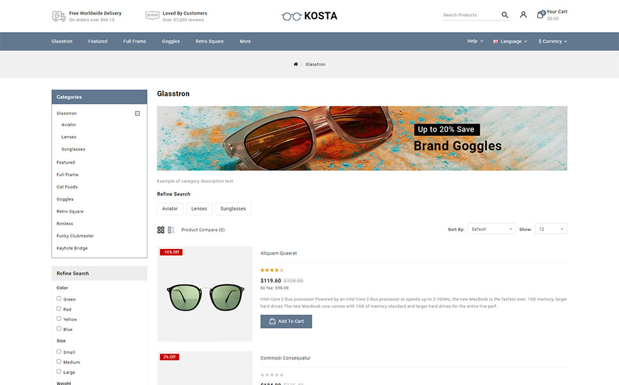Click the Sunglasses refine search button
The image size is (619, 385).
coord(233,209)
